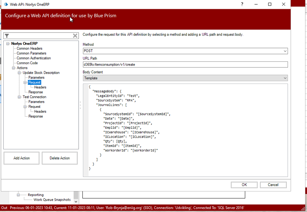This screenshot has height=212, width=307.
Task: Select Test Connection action
Action: [x=34, y=97]
